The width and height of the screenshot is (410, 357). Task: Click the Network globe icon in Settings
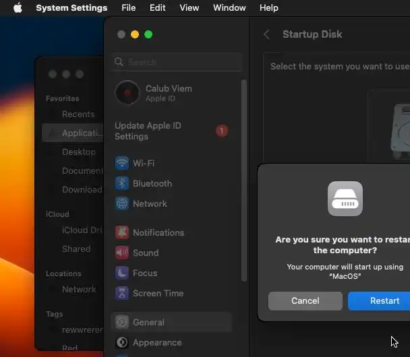[x=122, y=203]
